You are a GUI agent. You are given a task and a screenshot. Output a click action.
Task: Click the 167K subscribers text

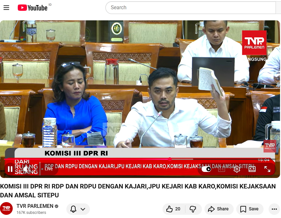31,212
